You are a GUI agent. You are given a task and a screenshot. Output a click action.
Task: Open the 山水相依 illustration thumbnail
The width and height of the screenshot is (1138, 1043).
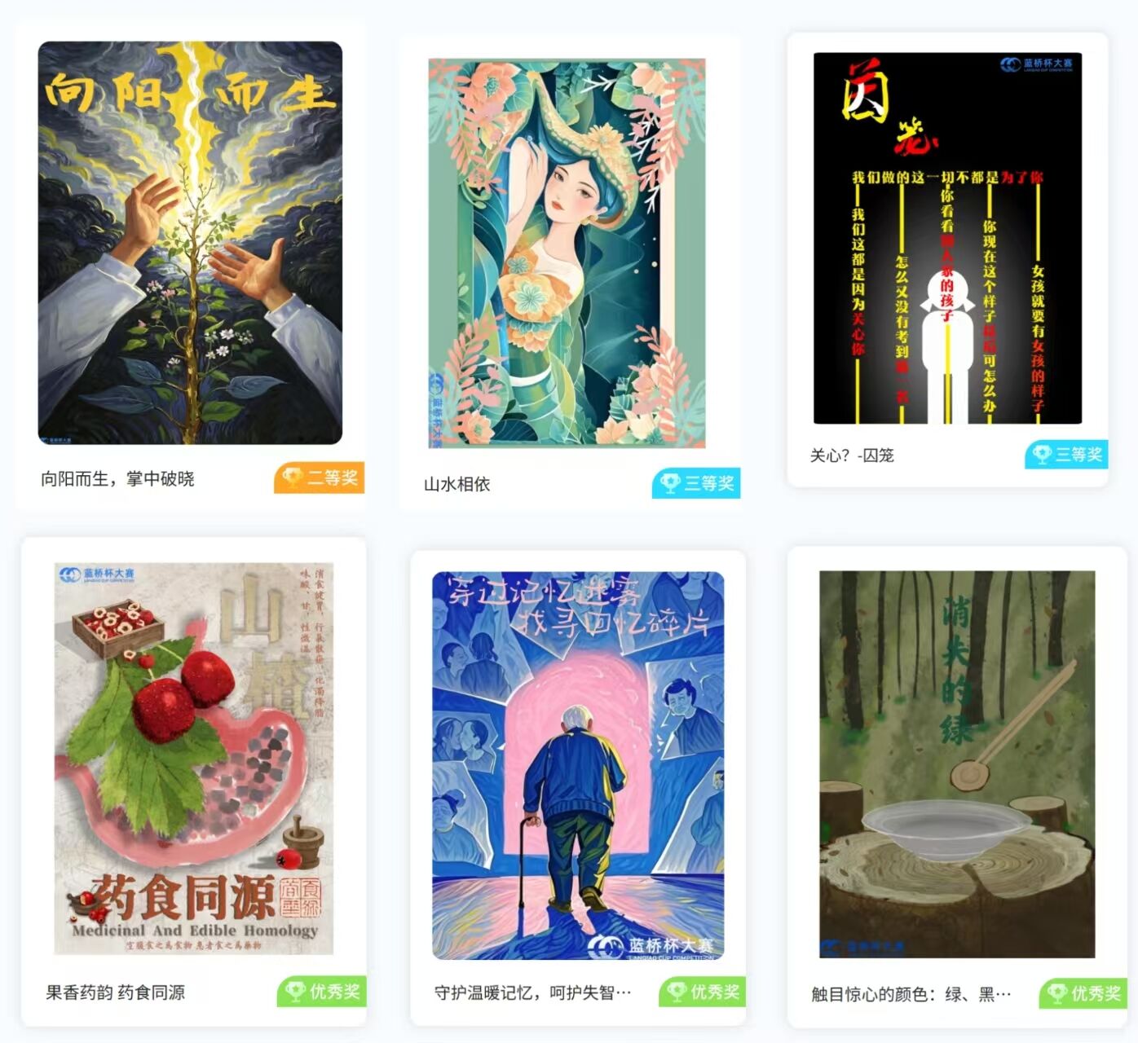(567, 253)
